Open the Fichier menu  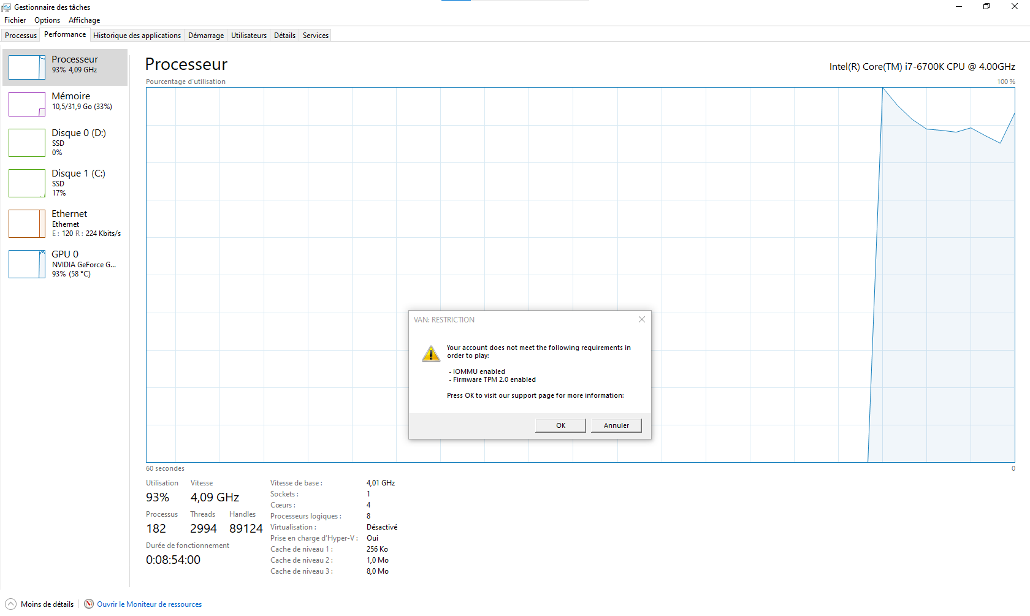(x=15, y=20)
